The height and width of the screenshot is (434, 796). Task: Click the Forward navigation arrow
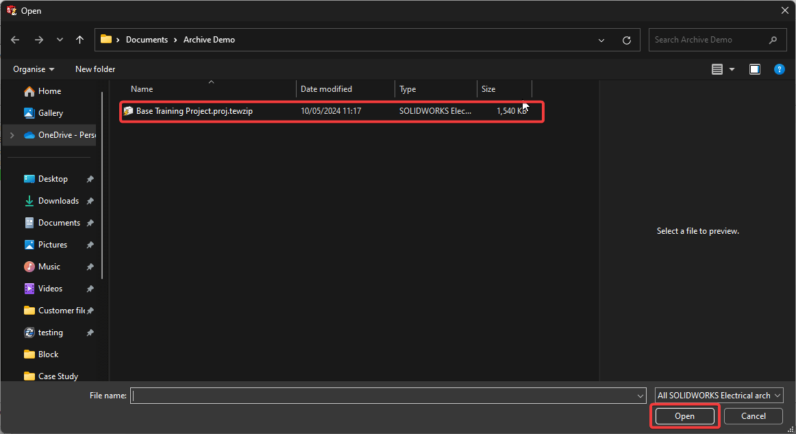[x=38, y=40]
